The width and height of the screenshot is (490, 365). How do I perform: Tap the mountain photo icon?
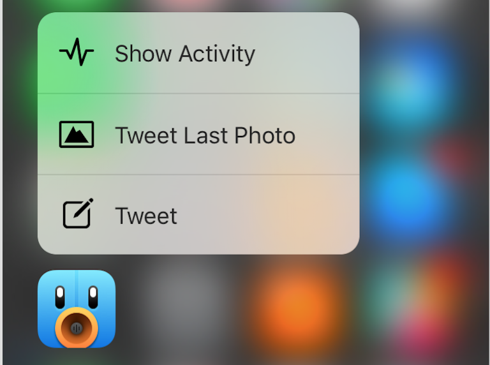(77, 135)
